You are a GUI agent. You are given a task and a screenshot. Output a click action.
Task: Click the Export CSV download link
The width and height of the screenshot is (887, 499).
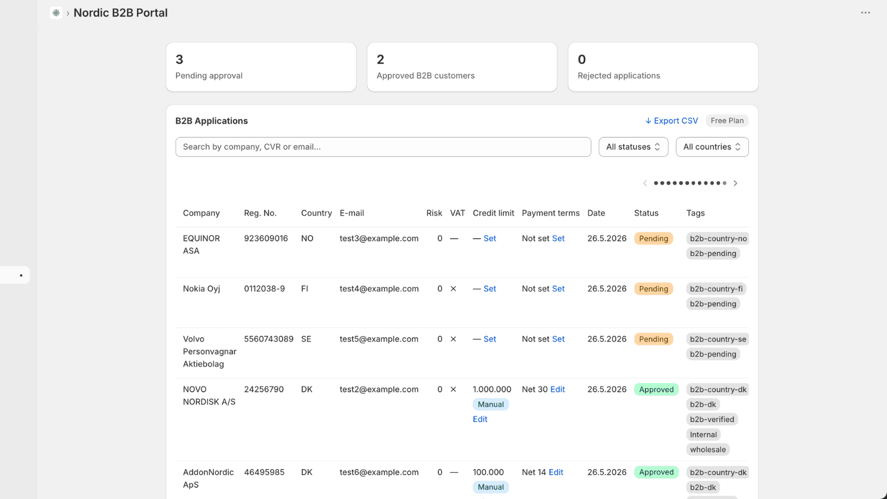671,121
